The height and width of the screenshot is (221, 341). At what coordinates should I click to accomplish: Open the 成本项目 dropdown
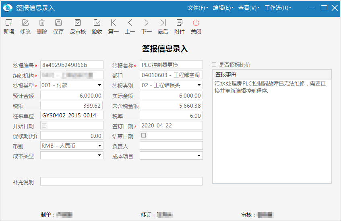199,156
